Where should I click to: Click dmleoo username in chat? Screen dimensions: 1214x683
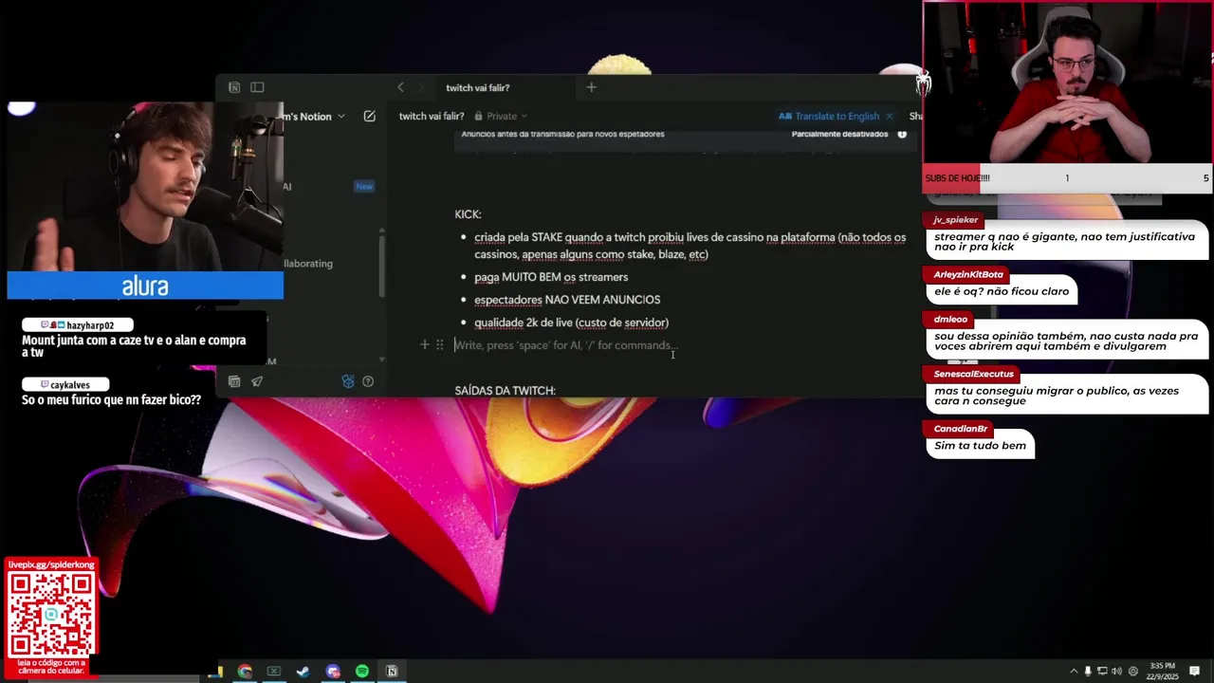pos(950,319)
